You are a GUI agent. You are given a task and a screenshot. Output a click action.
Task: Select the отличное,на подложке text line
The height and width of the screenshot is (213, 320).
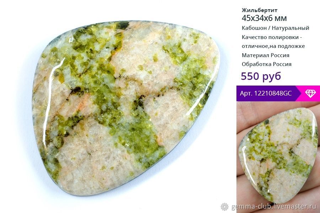(273, 46)
